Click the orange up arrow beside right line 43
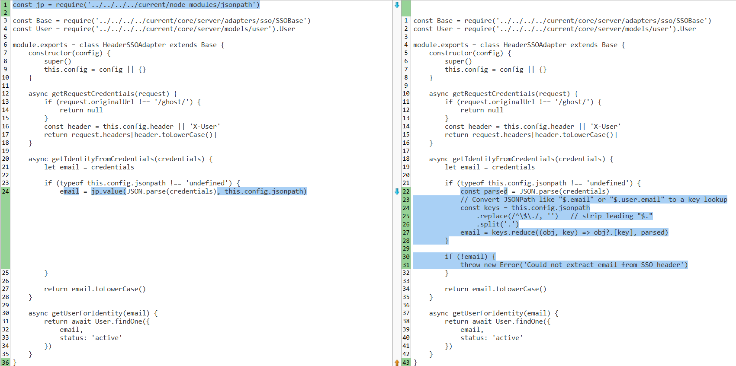736x366 pixels. (397, 363)
